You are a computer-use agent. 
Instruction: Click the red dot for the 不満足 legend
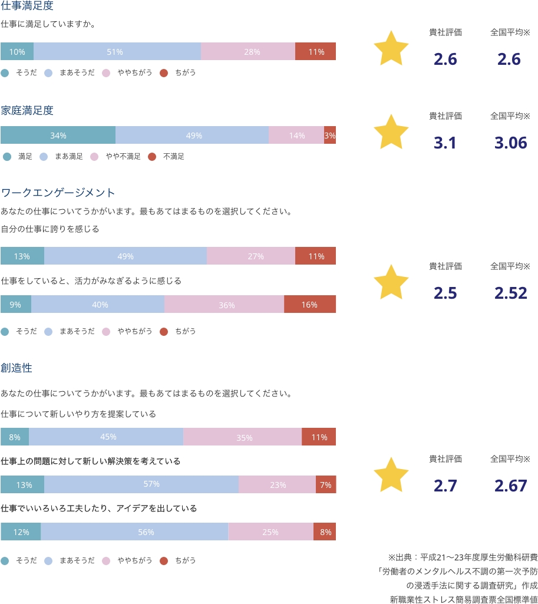click(x=152, y=157)
